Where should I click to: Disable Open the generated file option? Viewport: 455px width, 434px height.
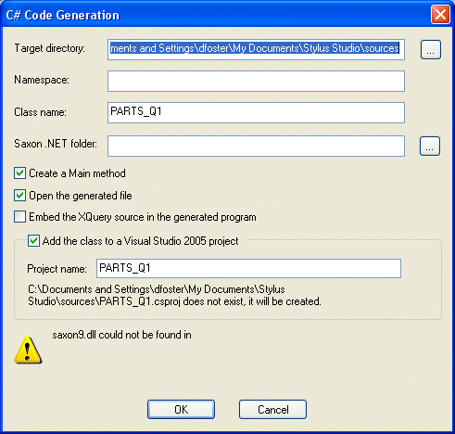(x=19, y=196)
